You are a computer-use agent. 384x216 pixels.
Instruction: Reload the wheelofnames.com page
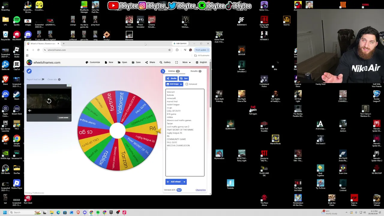[38, 50]
